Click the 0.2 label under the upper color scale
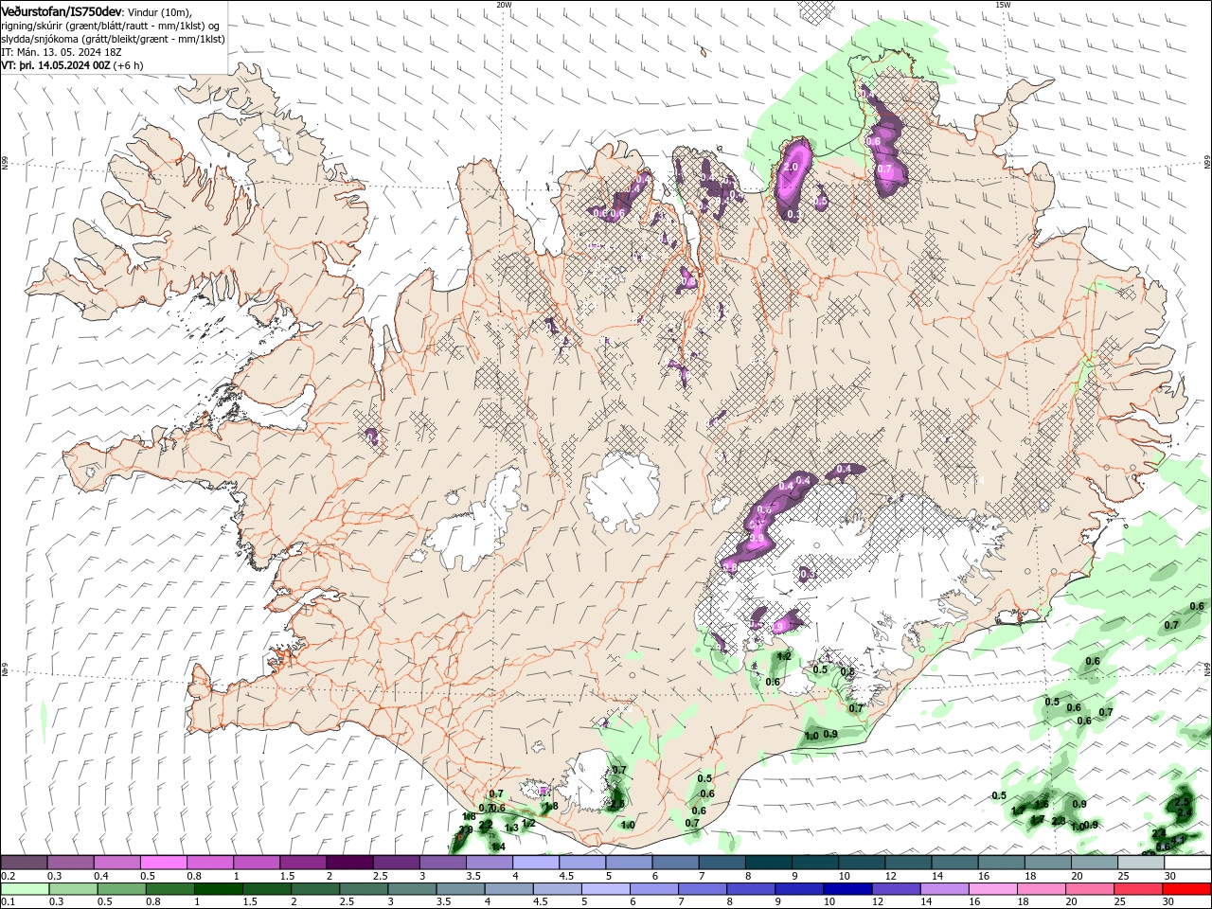The image size is (1212, 909). tap(8, 876)
